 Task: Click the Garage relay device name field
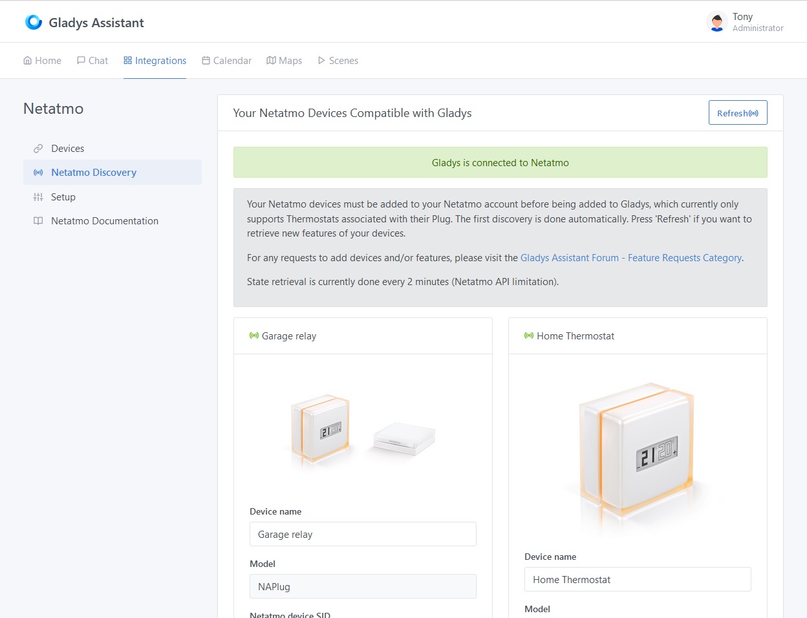click(x=363, y=534)
